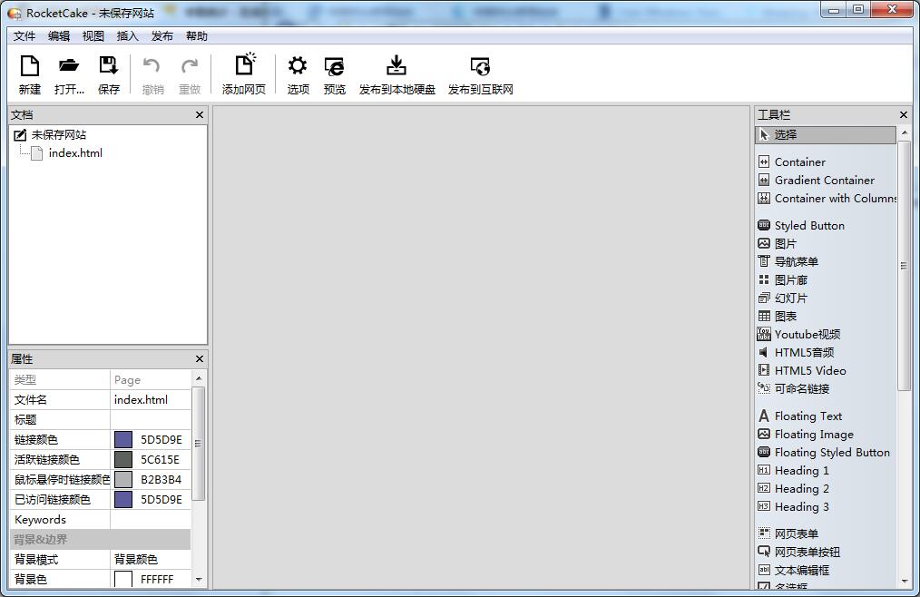Select the 导航菜单 tool in toolbox

(796, 261)
